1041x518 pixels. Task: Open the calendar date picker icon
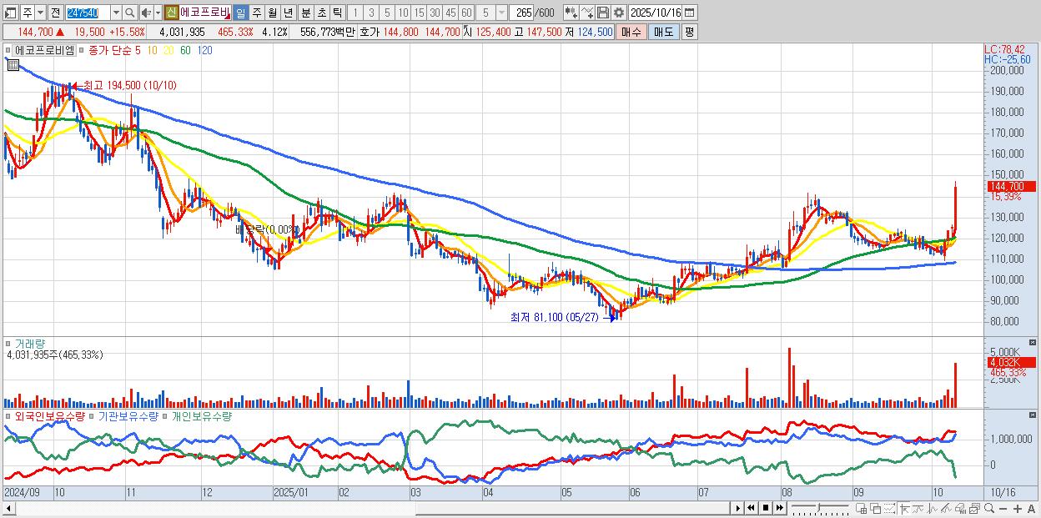click(689, 13)
